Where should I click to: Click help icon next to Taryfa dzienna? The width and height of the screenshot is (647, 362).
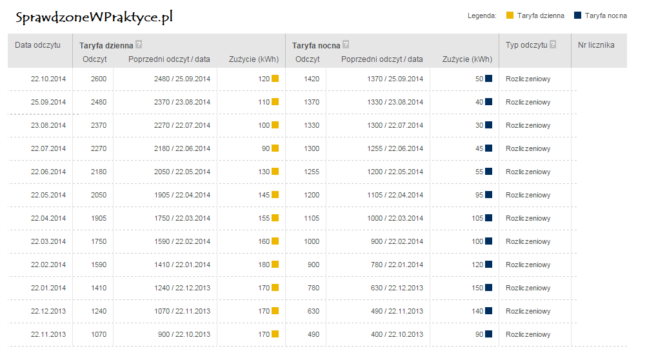(x=139, y=45)
